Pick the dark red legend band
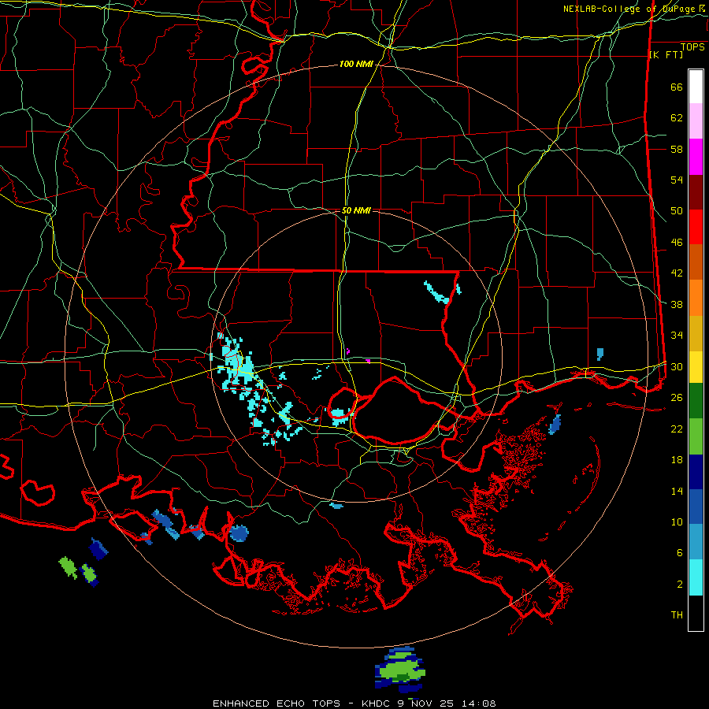This screenshot has width=709, height=709. pyautogui.click(x=696, y=193)
